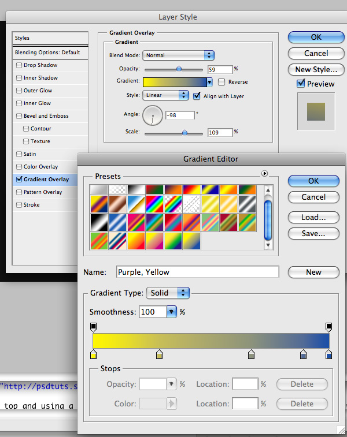Click Load... button in Gradient Editor
Image resolution: width=347 pixels, height=437 pixels.
313,218
